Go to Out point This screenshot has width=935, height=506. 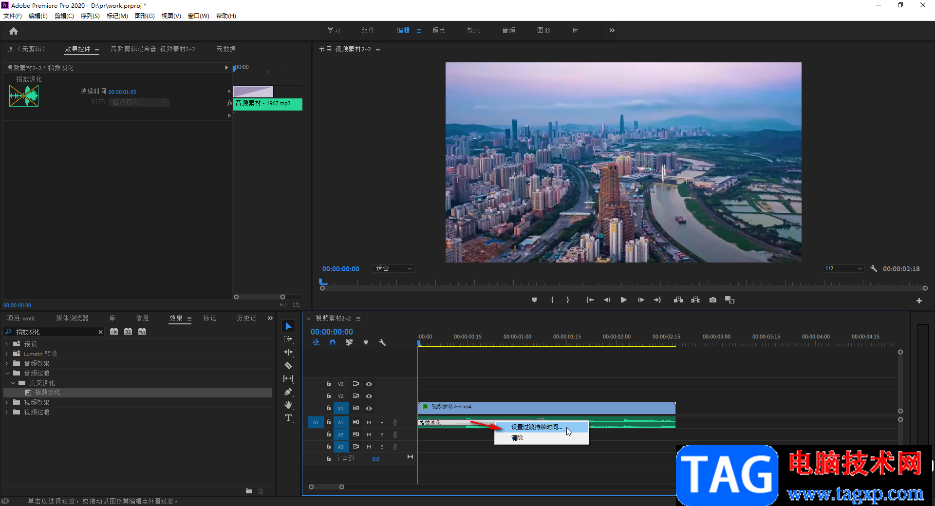[657, 300]
